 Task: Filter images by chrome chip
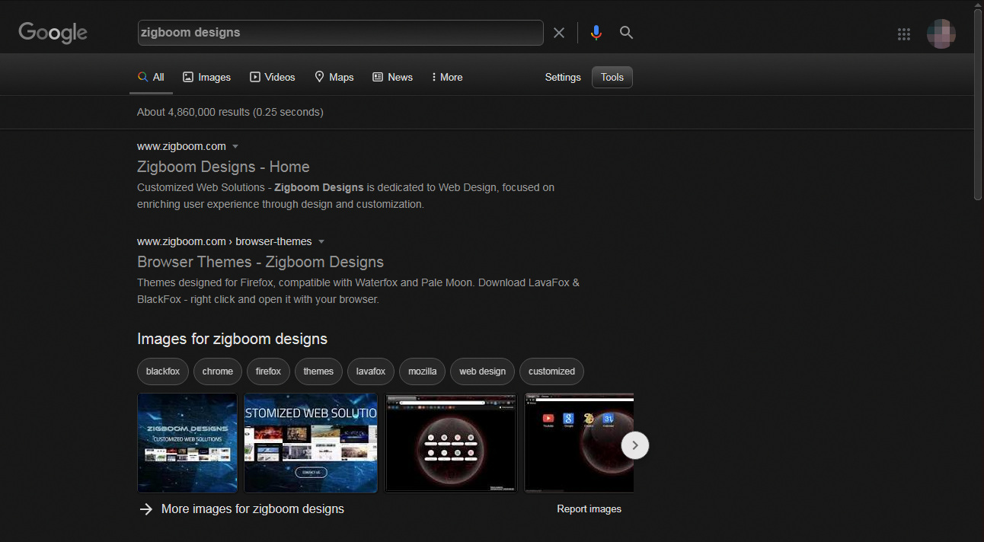218,371
